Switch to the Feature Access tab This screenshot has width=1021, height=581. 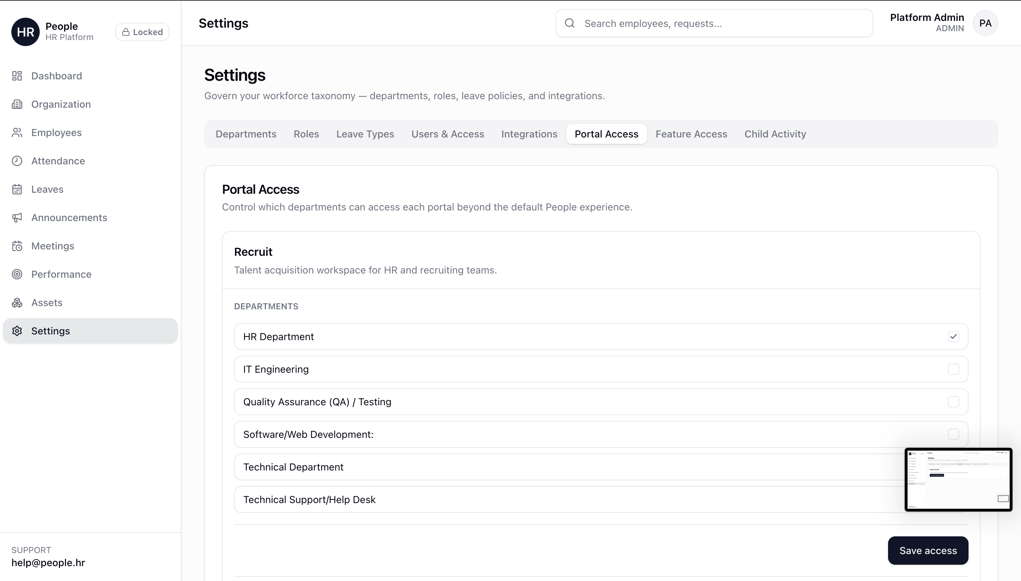pyautogui.click(x=691, y=134)
